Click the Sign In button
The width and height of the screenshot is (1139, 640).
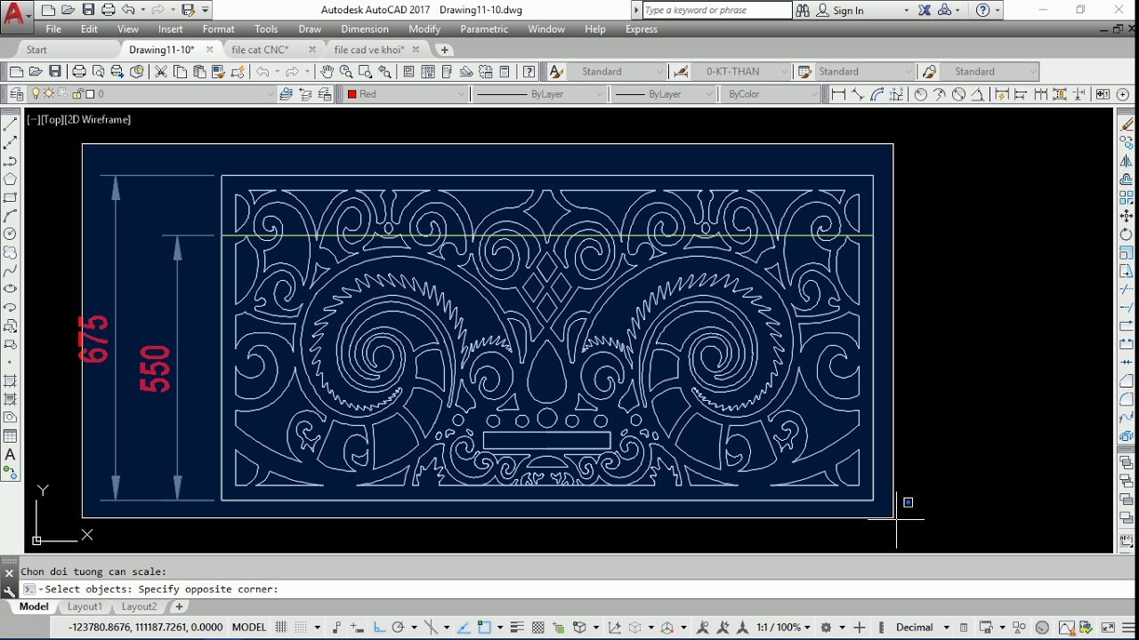(840, 11)
